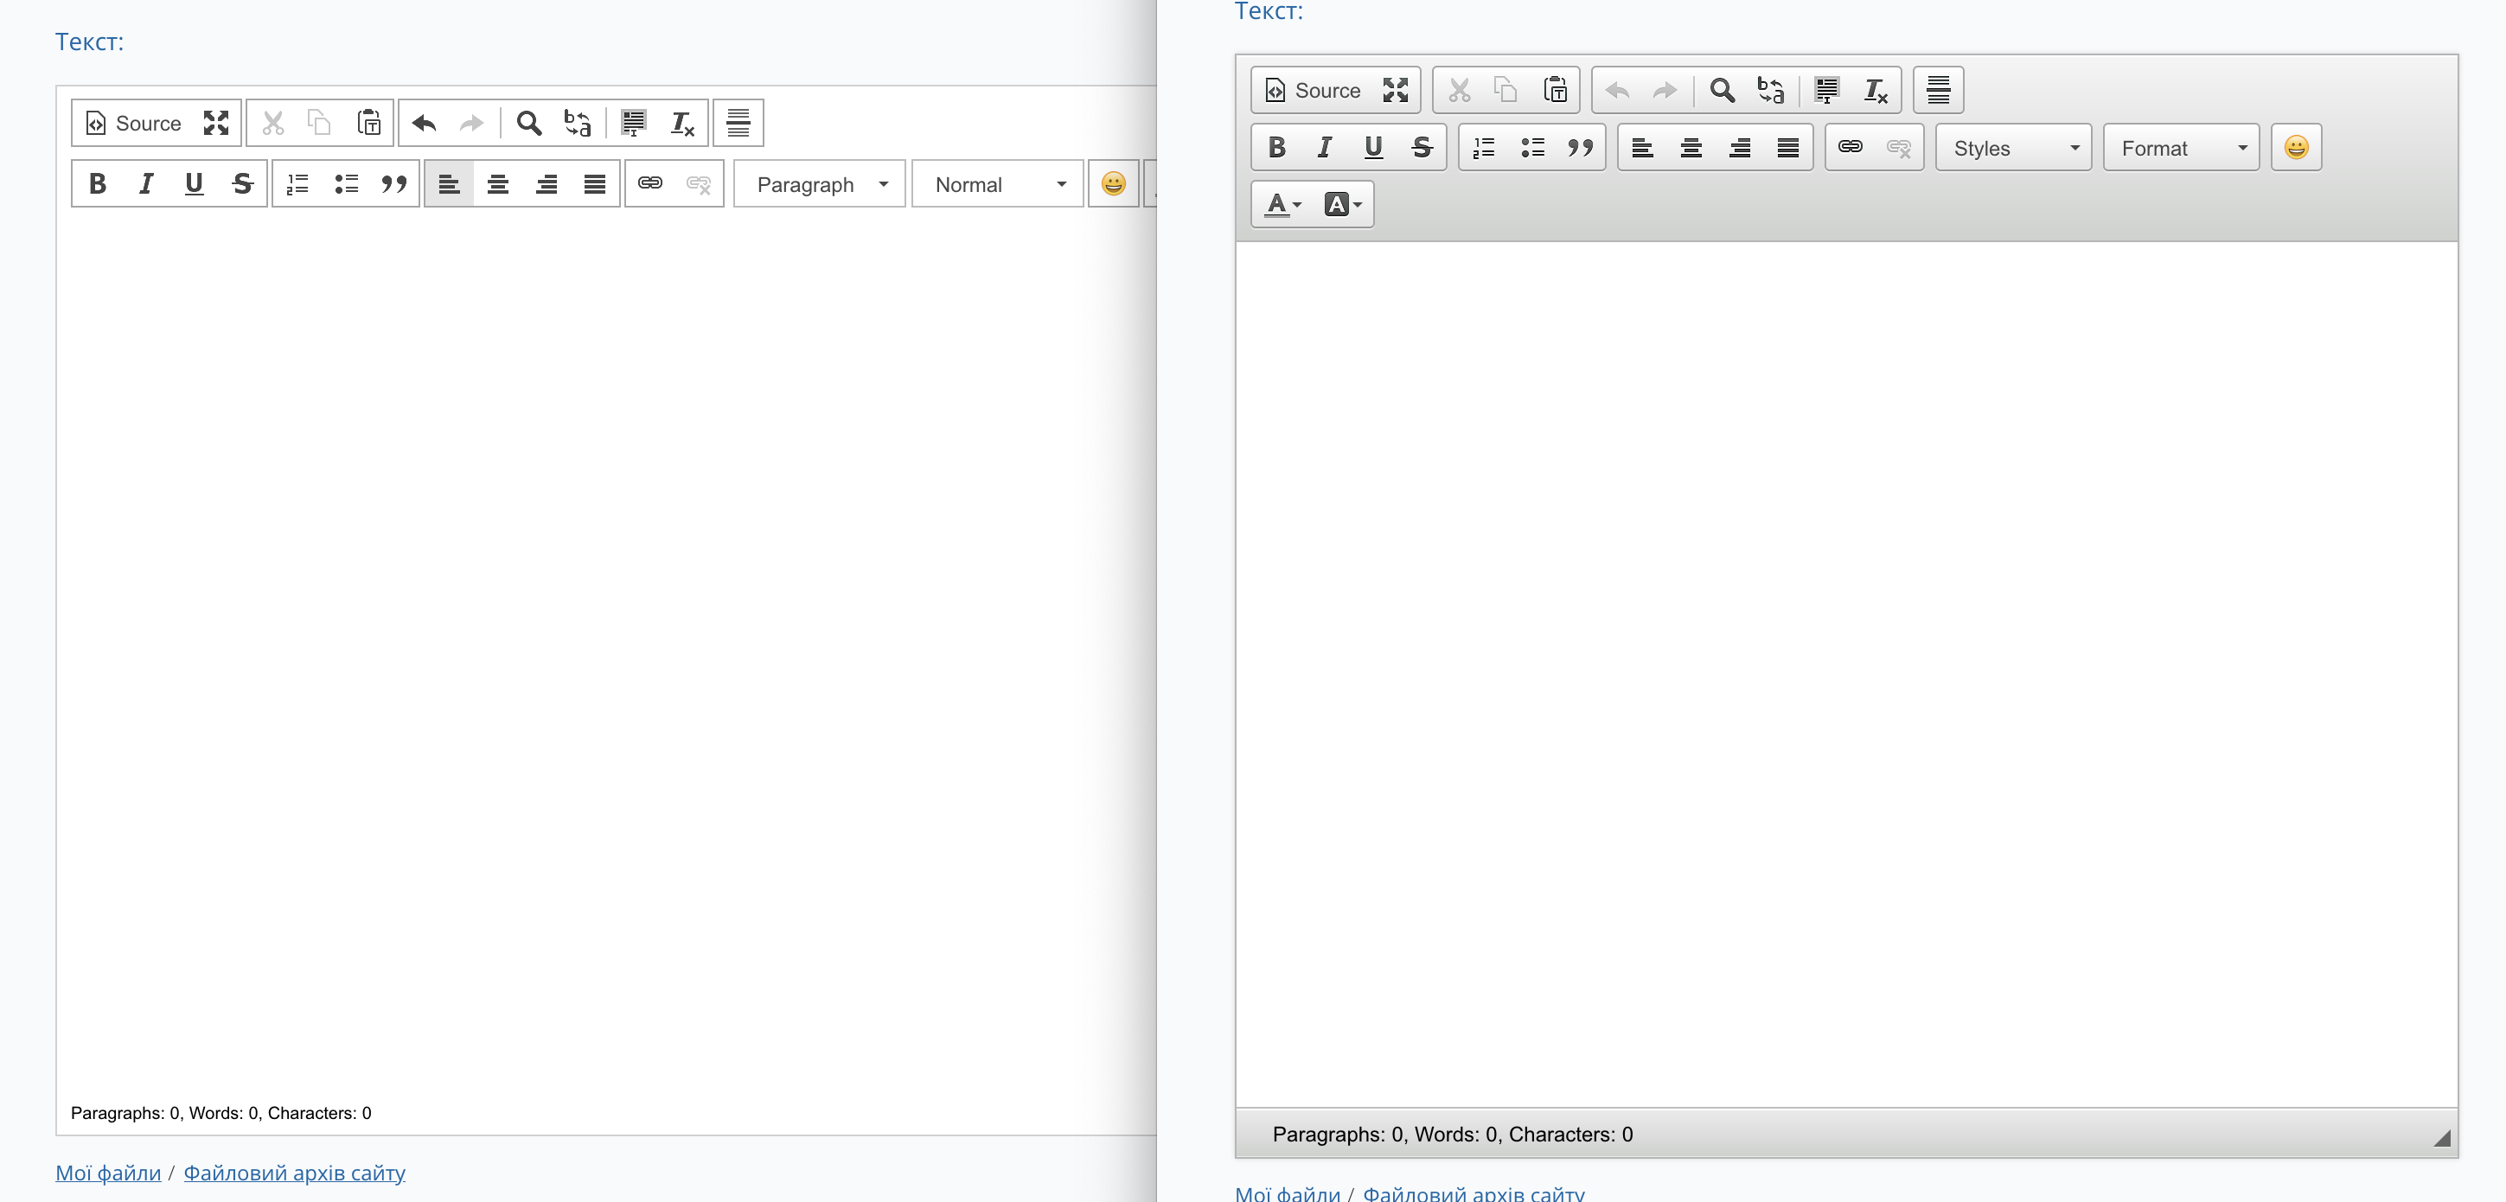The width and height of the screenshot is (2506, 1202).
Task: Open Normal format dropdown in left editor
Action: tap(997, 184)
